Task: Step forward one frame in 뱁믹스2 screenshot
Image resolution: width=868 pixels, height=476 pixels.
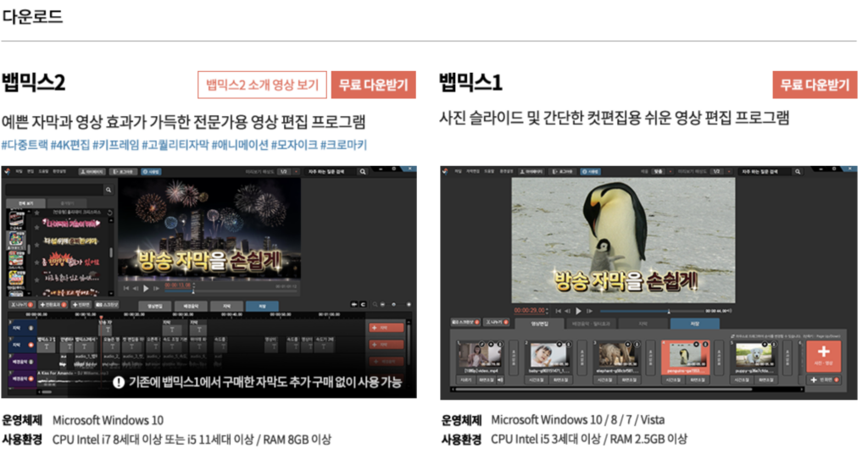Action: pos(156,289)
